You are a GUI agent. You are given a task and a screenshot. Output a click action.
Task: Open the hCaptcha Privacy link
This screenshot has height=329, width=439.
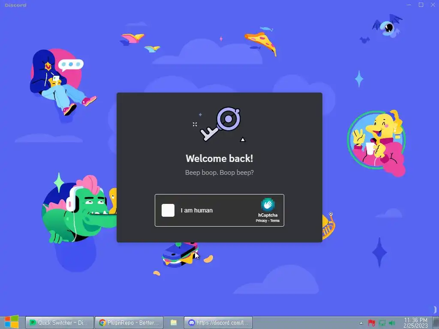click(261, 221)
